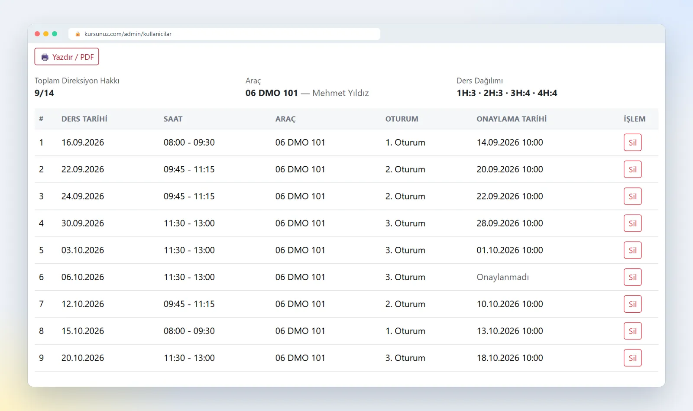Delete lesson row 1 with Sil button

(x=632, y=142)
